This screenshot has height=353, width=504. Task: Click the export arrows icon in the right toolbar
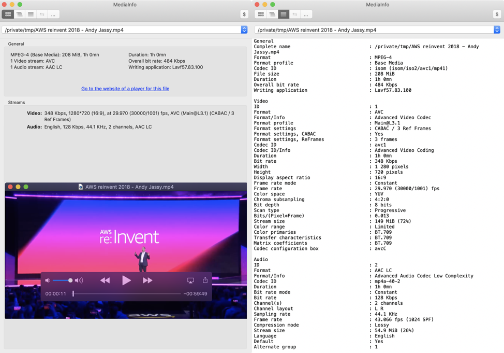click(294, 14)
